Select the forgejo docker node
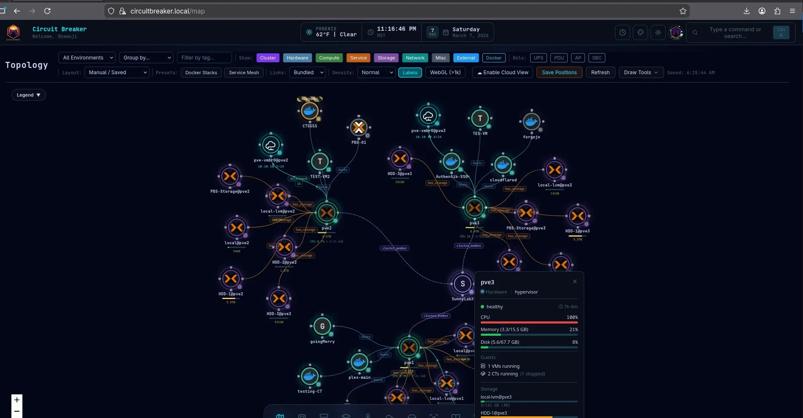The height and width of the screenshot is (418, 803). [x=531, y=122]
